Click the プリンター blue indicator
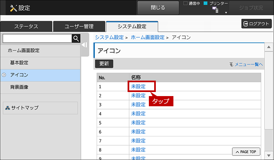This screenshot has height=160, width=274. coord(205,3)
